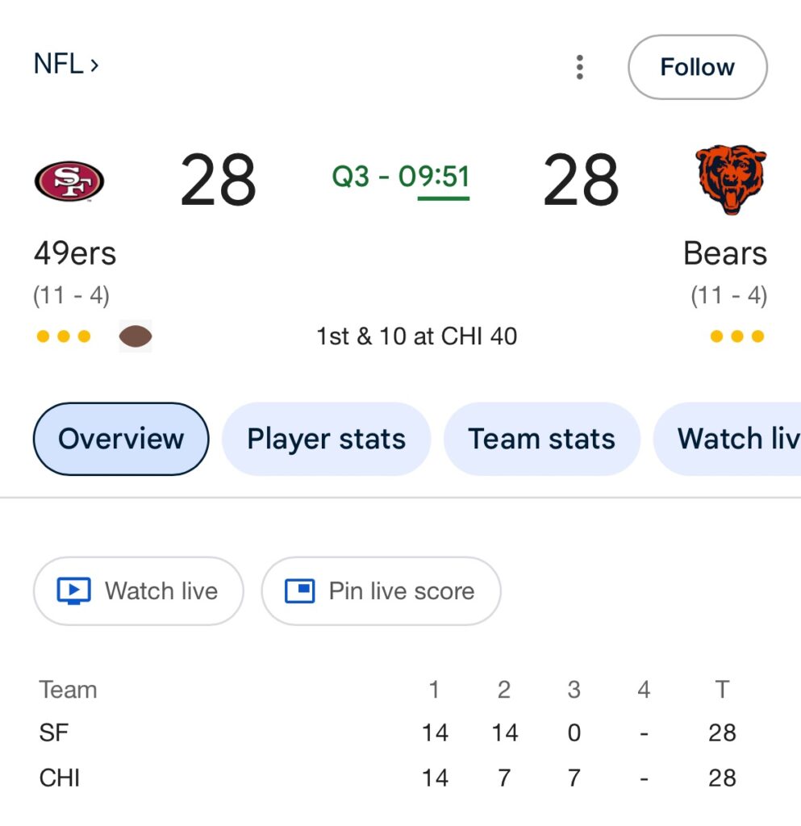Click the CHI row in scoring table
Image resolution: width=801 pixels, height=826 pixels.
click(60, 778)
